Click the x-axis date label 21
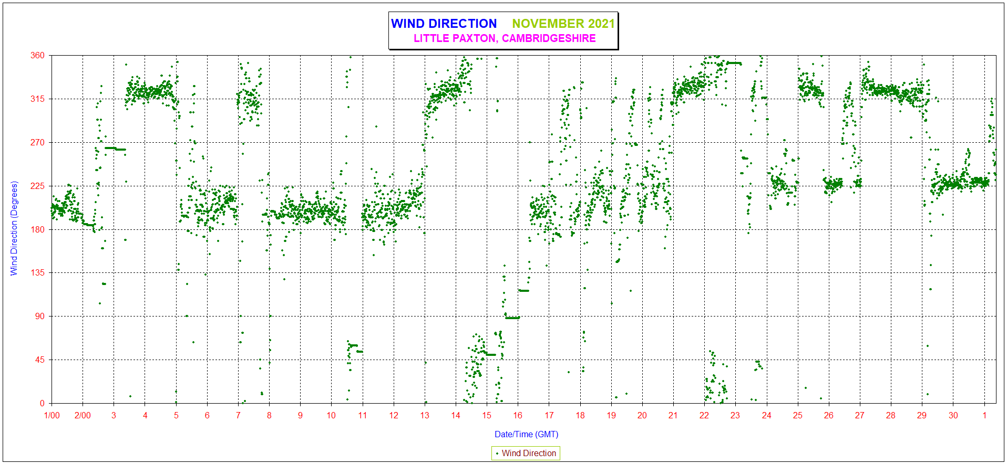This screenshot has height=464, width=1007. click(673, 415)
